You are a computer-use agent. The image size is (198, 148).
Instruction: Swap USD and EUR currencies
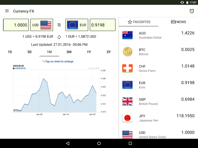pyautogui.click(x=59, y=25)
